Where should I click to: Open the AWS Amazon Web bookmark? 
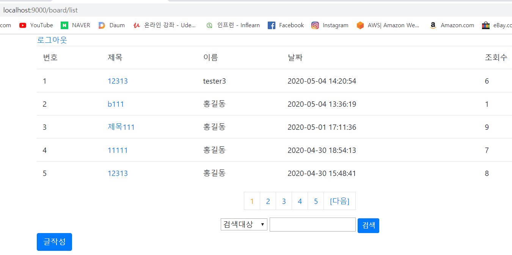point(388,25)
